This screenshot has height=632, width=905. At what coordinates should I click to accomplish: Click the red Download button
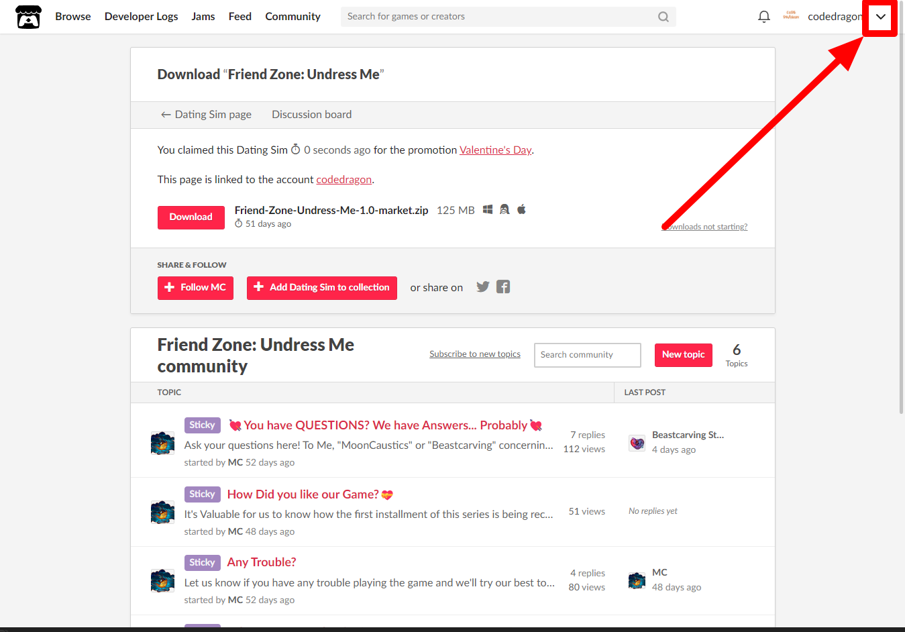tap(191, 217)
